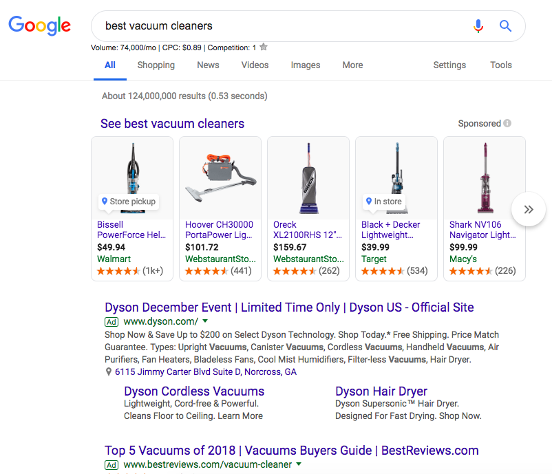This screenshot has width=552, height=474.
Task: Click the In store pin badge
Action: pyautogui.click(x=384, y=202)
